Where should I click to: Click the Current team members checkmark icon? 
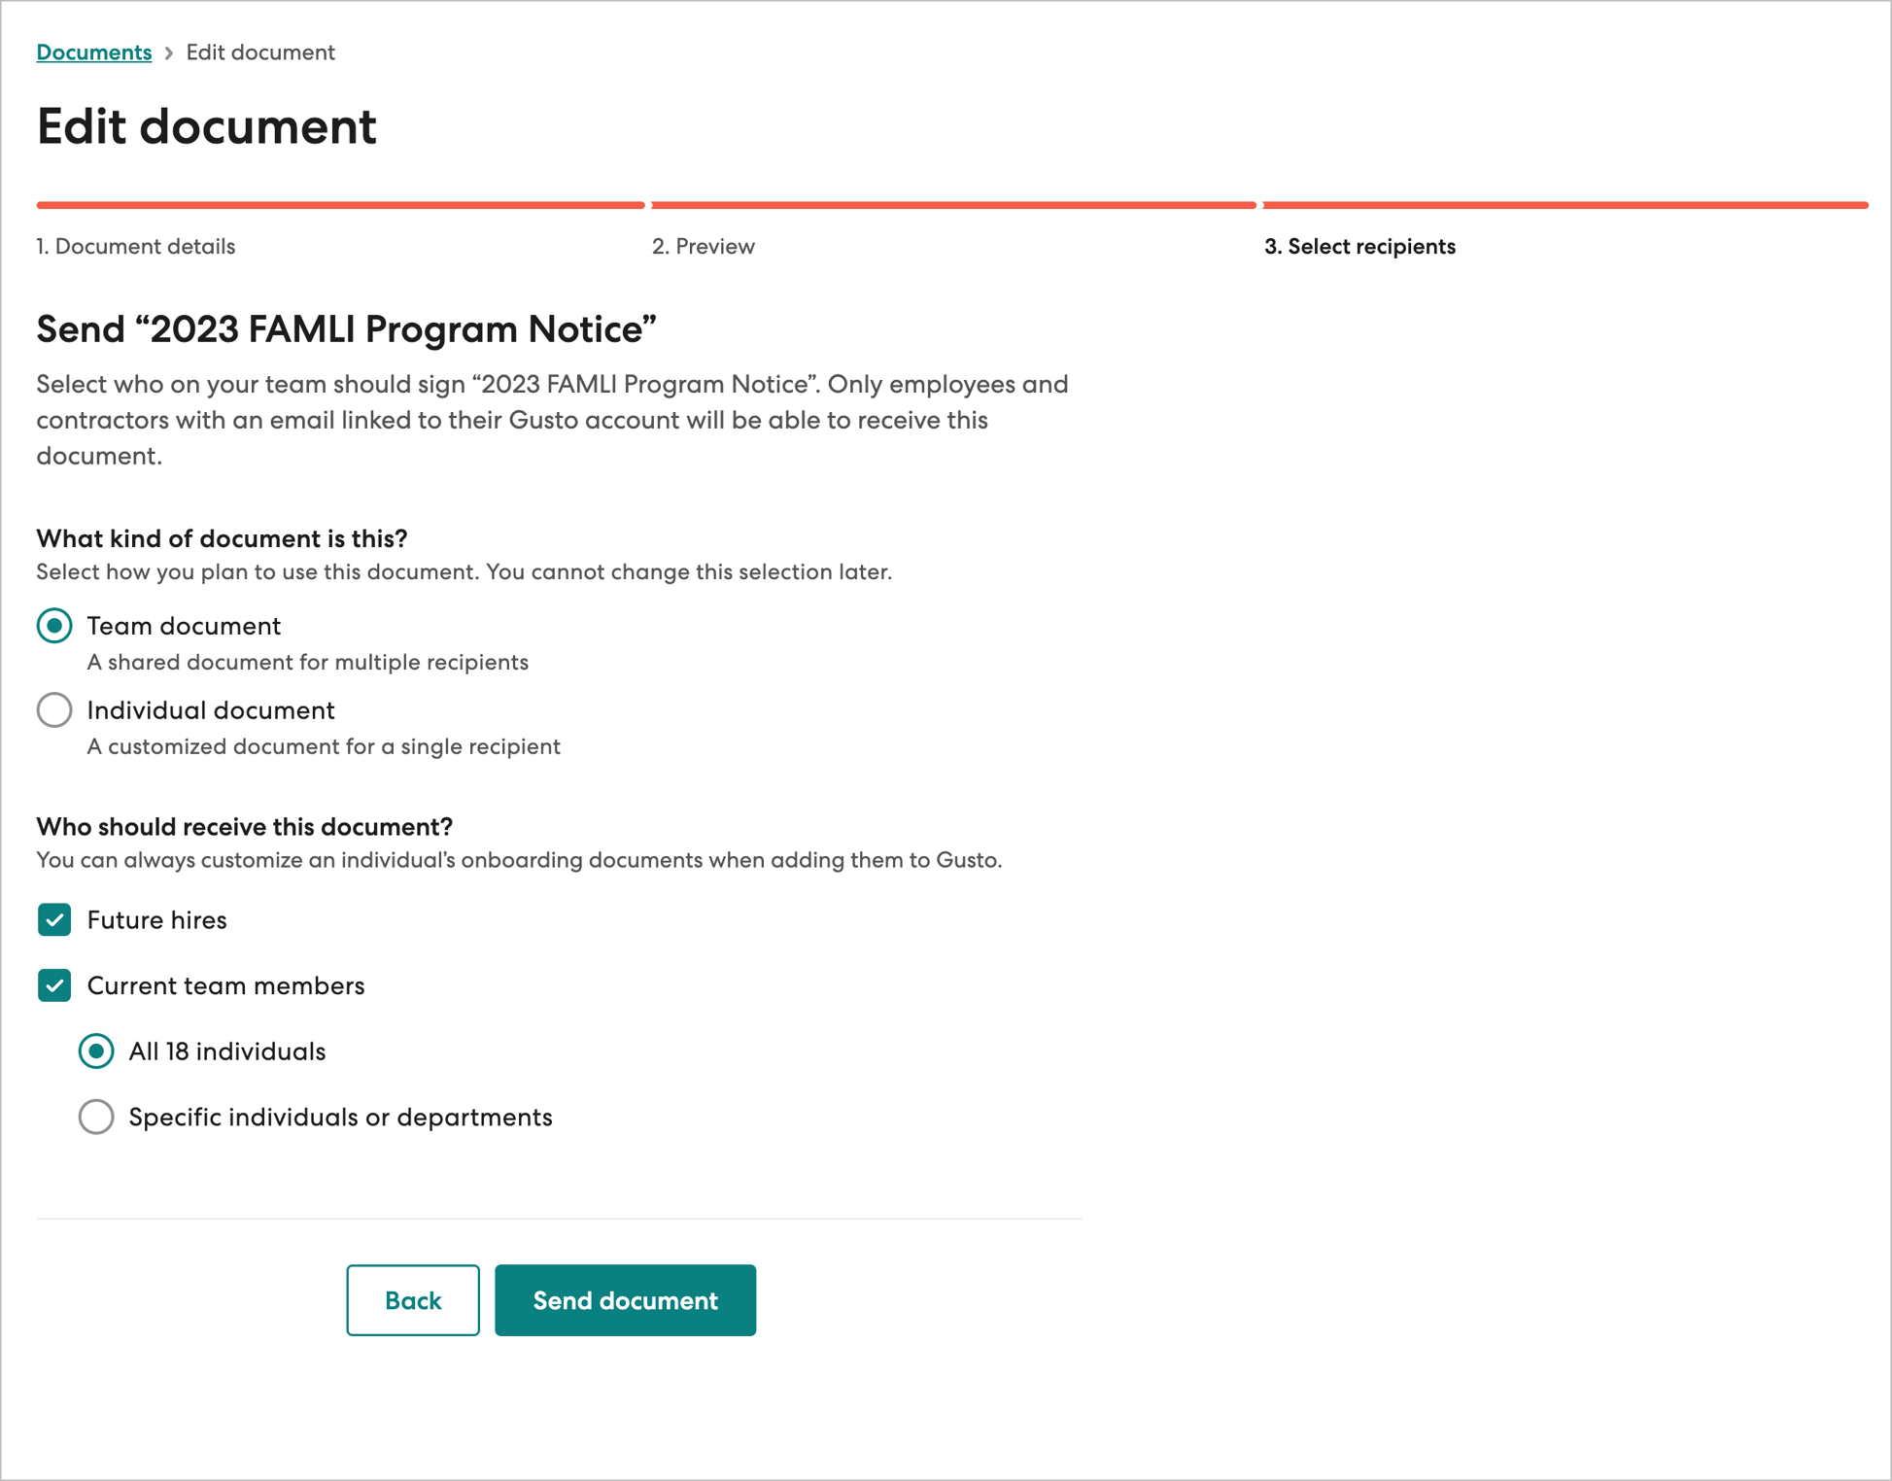(x=54, y=985)
